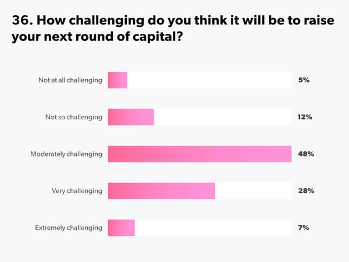Click the white unfilled area of Extremely challenging bar
Viewport: 349px width, 262px height.
pos(213,228)
